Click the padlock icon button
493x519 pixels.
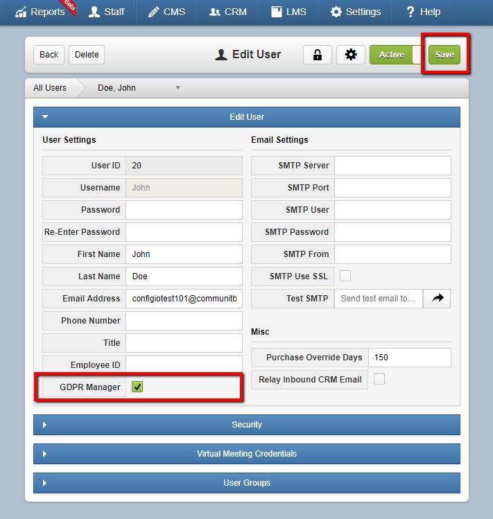(x=318, y=55)
